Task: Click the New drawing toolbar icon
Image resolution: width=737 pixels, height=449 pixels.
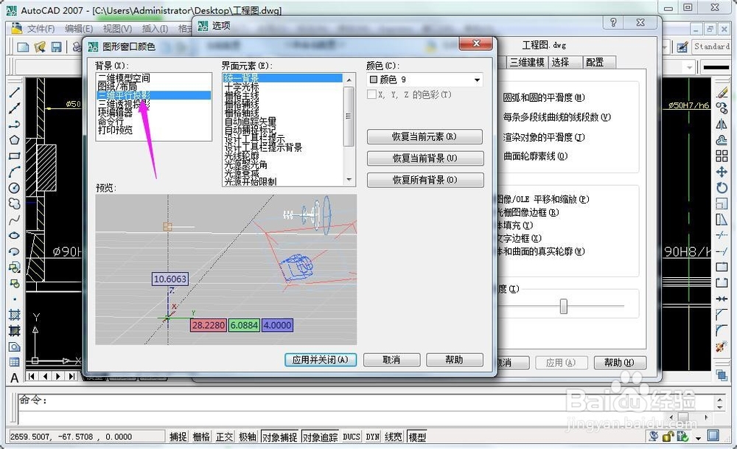Action: tap(23, 46)
